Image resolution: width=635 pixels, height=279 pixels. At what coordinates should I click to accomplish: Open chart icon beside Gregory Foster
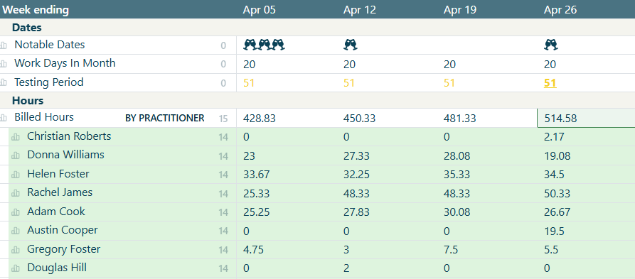(16, 250)
